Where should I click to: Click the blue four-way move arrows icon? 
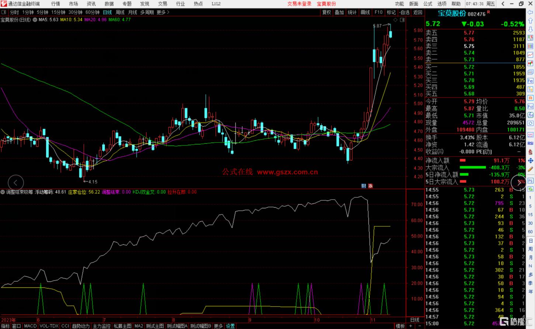tap(531, 161)
